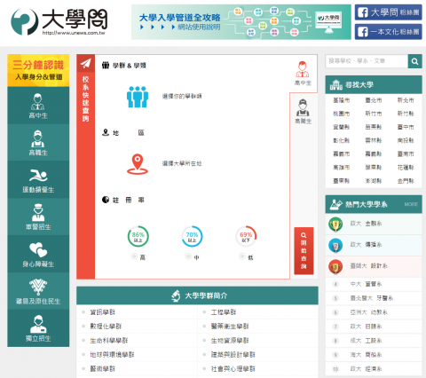The height and width of the screenshot is (378, 426).
Task: Open the red map-pin location selector
Action: (x=138, y=164)
